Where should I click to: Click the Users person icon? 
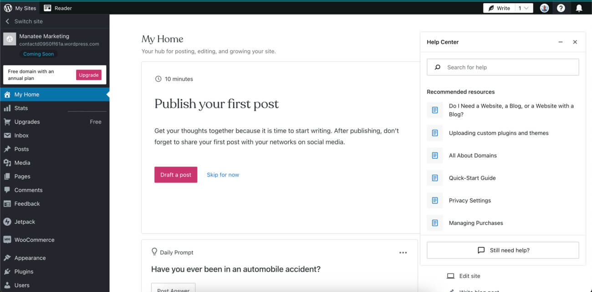[7, 285]
